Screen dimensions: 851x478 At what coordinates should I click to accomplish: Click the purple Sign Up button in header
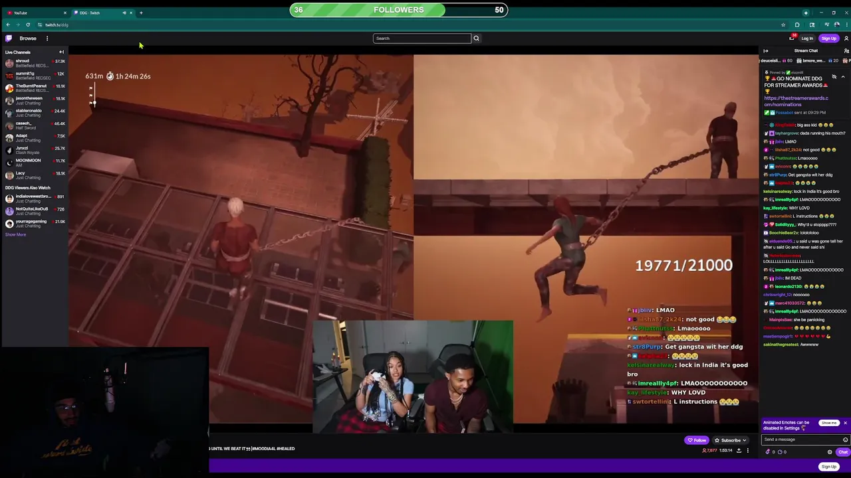coord(828,39)
